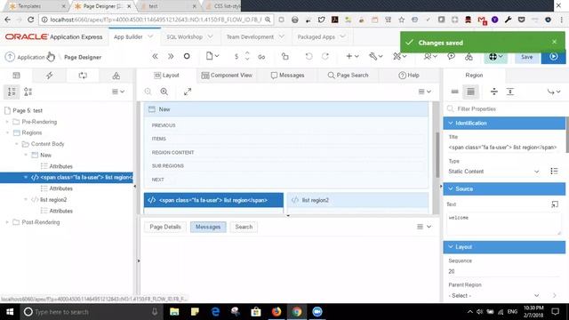Open the tree pane options menu
Screen dimensions: 569x320
[x=118, y=92]
